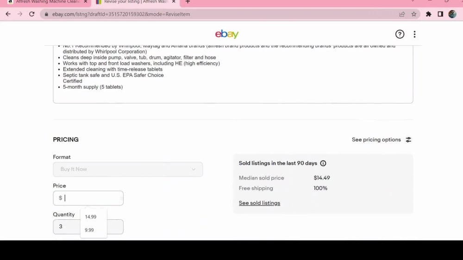The image size is (463, 260).
Task: Go back using browser back arrow
Action: tap(8, 14)
